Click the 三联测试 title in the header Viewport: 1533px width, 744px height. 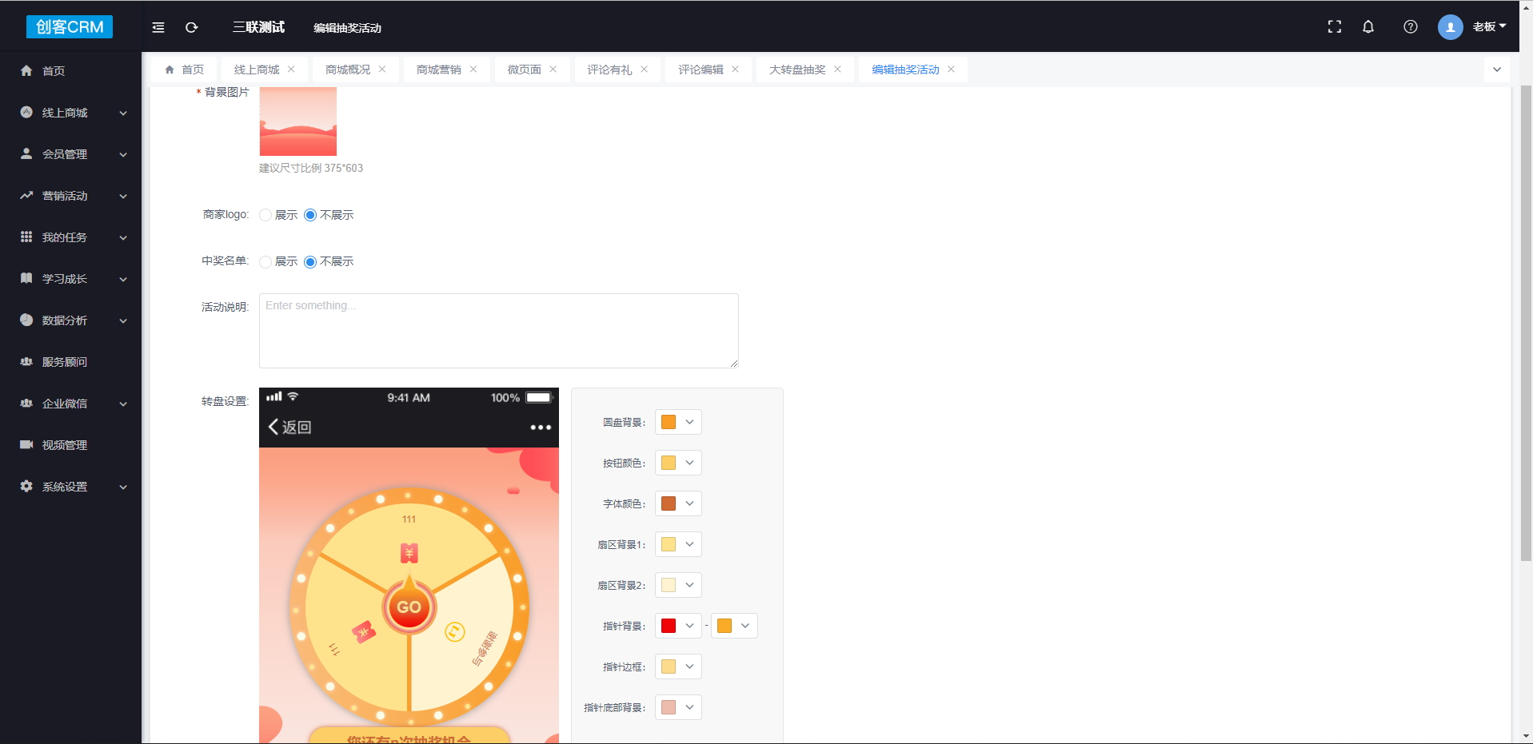tap(258, 27)
